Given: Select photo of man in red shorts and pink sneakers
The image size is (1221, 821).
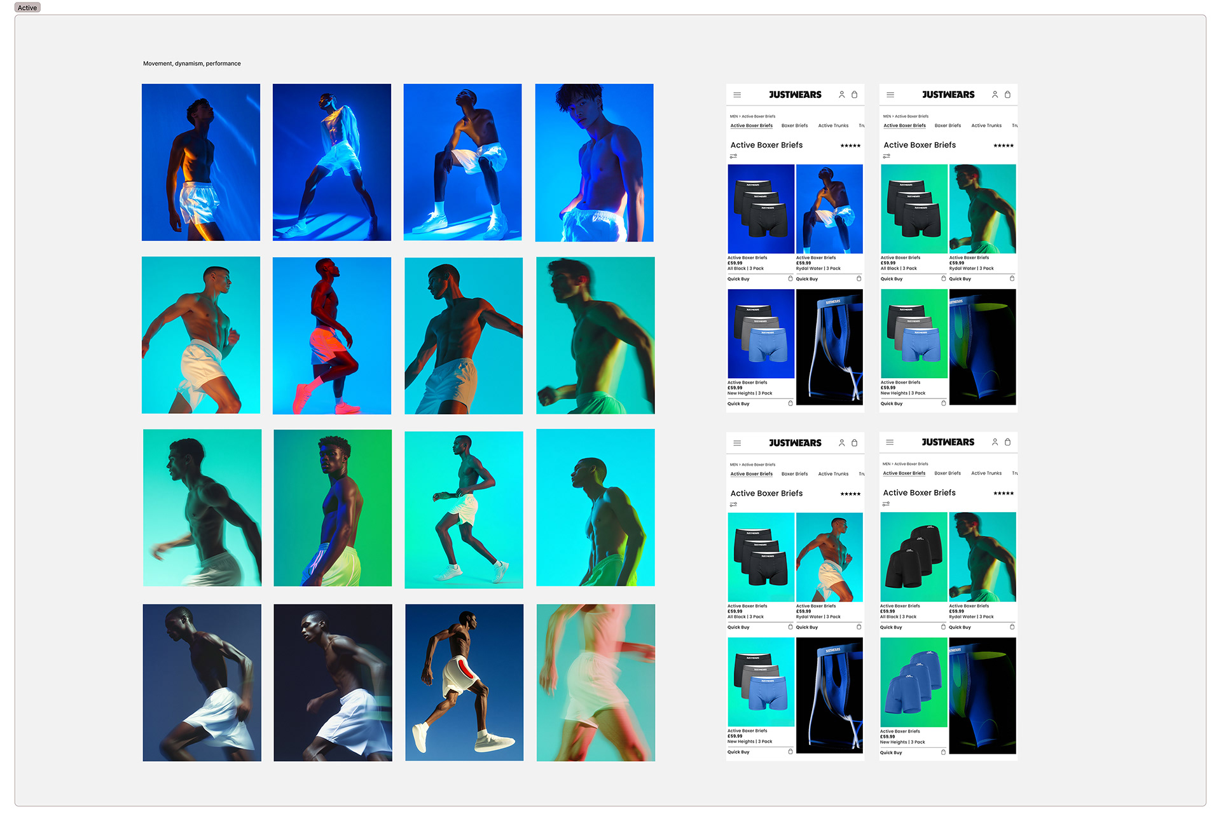Looking at the screenshot, I should 331,336.
